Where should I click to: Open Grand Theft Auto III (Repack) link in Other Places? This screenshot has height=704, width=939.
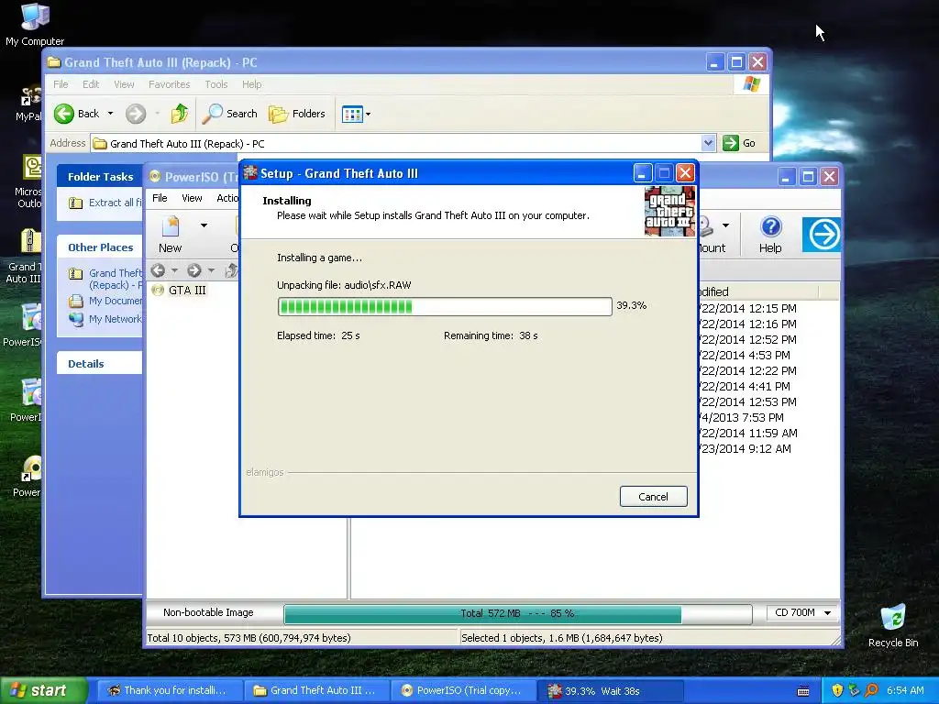point(115,279)
